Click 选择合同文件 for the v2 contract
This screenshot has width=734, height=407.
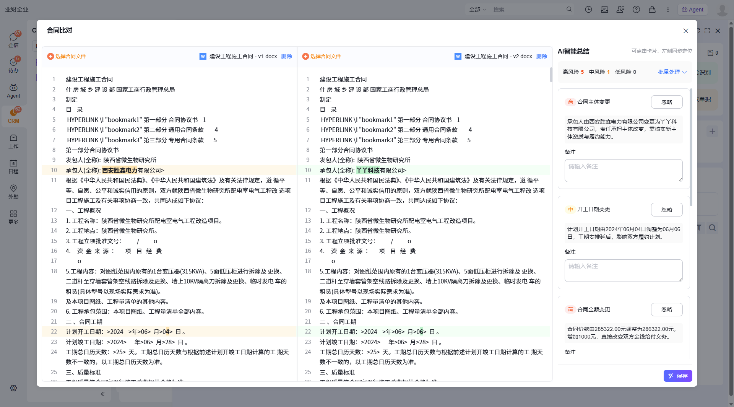(322, 56)
